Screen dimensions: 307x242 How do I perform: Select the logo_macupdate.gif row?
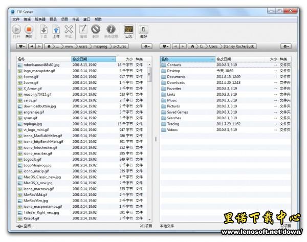(x=82, y=71)
